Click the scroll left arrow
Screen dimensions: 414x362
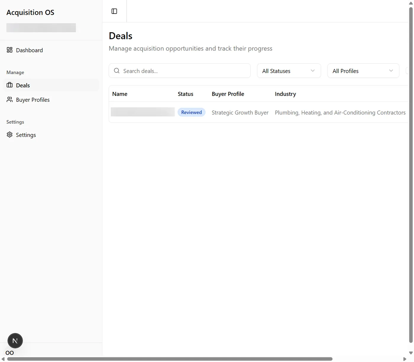click(x=3, y=359)
